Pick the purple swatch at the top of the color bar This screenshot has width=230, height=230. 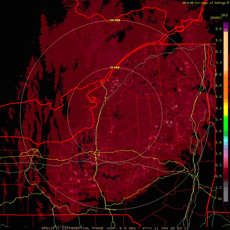click(226, 26)
